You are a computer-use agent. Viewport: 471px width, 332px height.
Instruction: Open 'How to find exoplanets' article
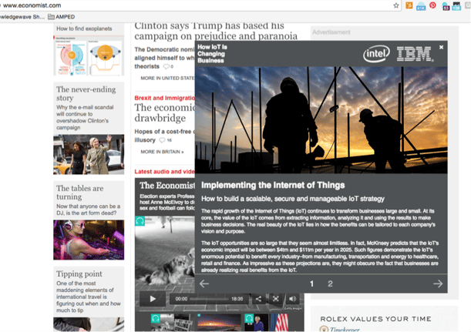[84, 29]
